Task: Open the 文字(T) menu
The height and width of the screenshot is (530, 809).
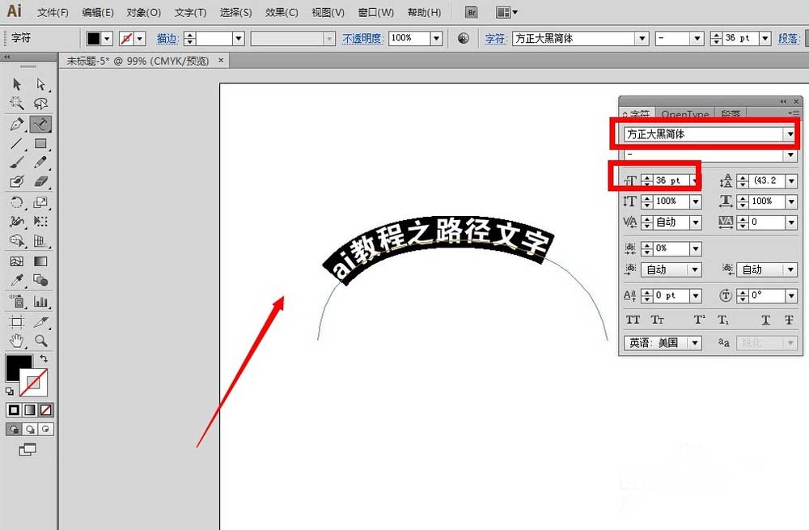Action: [x=190, y=12]
